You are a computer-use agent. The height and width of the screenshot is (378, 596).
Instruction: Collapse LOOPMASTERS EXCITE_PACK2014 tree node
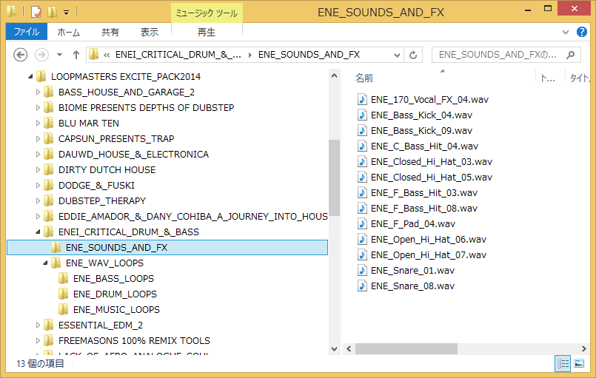(x=30, y=77)
